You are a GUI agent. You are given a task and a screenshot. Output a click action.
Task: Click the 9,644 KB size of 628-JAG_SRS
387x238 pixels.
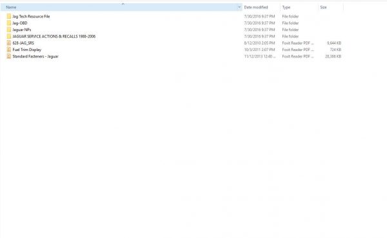tap(334, 43)
